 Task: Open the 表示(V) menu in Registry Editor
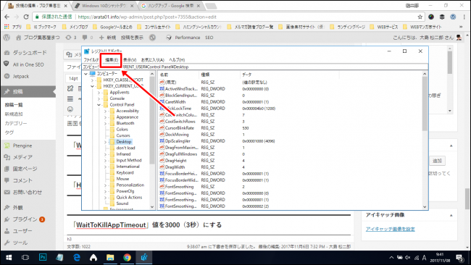click(130, 59)
